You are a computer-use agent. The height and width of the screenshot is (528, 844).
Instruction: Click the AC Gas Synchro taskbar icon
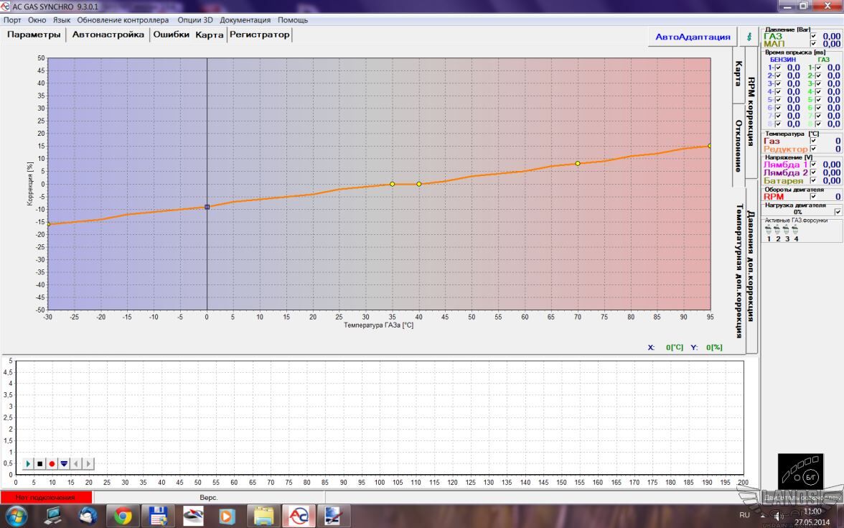299,516
